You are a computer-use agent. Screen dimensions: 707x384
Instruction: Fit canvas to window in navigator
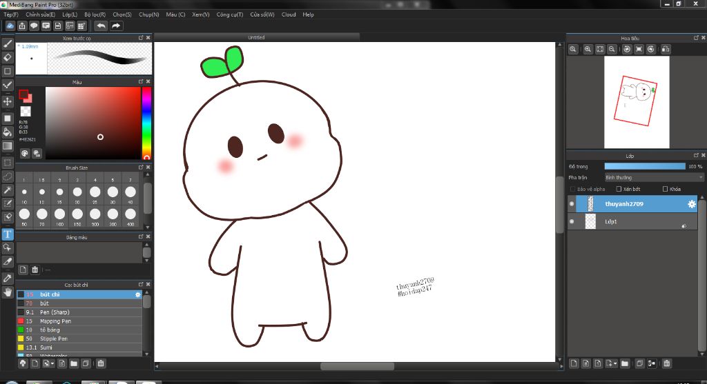(600, 49)
